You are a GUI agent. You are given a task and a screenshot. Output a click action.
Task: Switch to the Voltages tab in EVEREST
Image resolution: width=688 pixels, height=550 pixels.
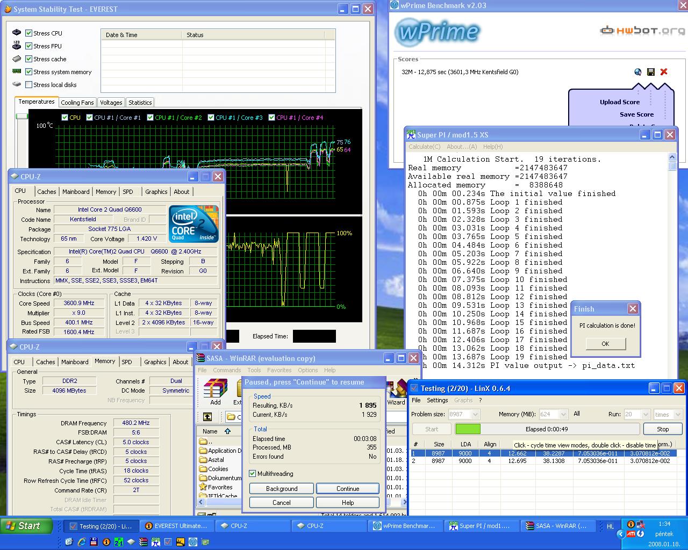[111, 103]
